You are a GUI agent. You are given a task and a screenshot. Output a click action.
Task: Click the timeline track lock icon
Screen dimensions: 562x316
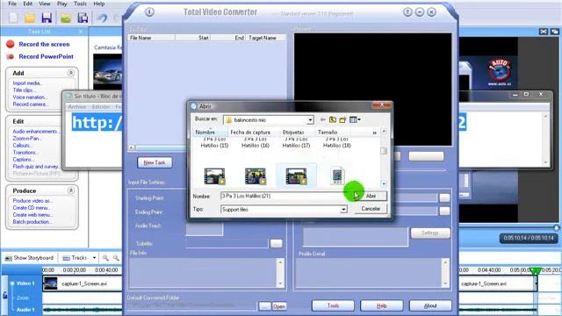click(4, 295)
